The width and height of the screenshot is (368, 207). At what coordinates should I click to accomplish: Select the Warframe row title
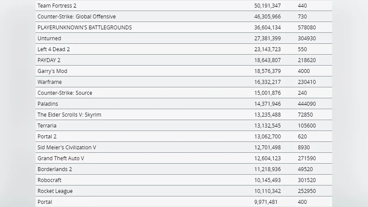pyautogui.click(x=50, y=82)
